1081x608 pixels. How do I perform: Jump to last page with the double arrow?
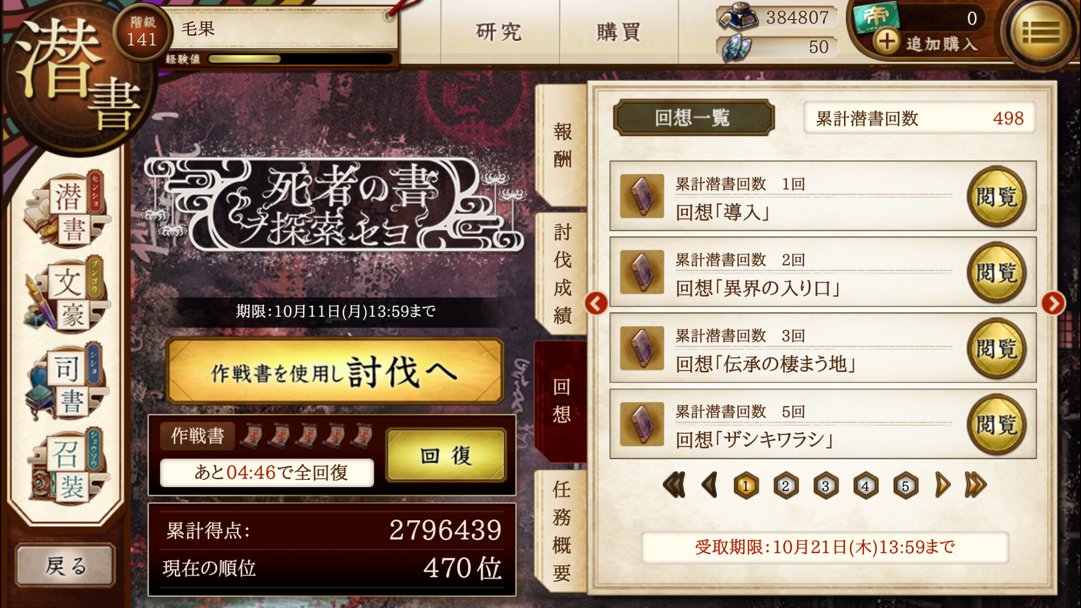coord(975,485)
